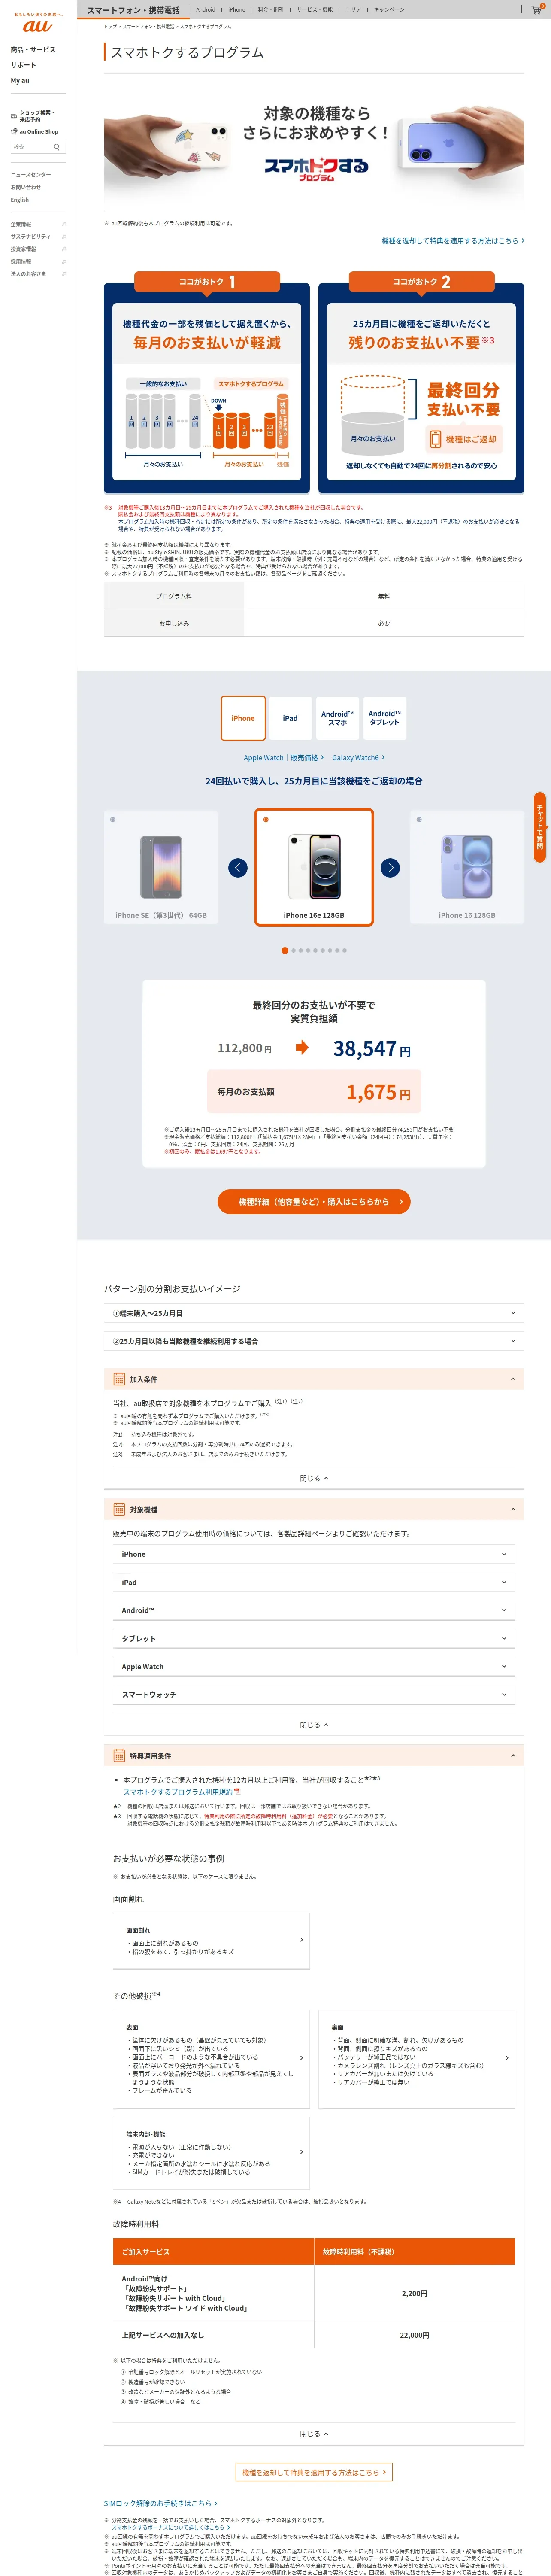Click the au Online Shop cart icon
The image size is (551, 2576).
click(14, 131)
